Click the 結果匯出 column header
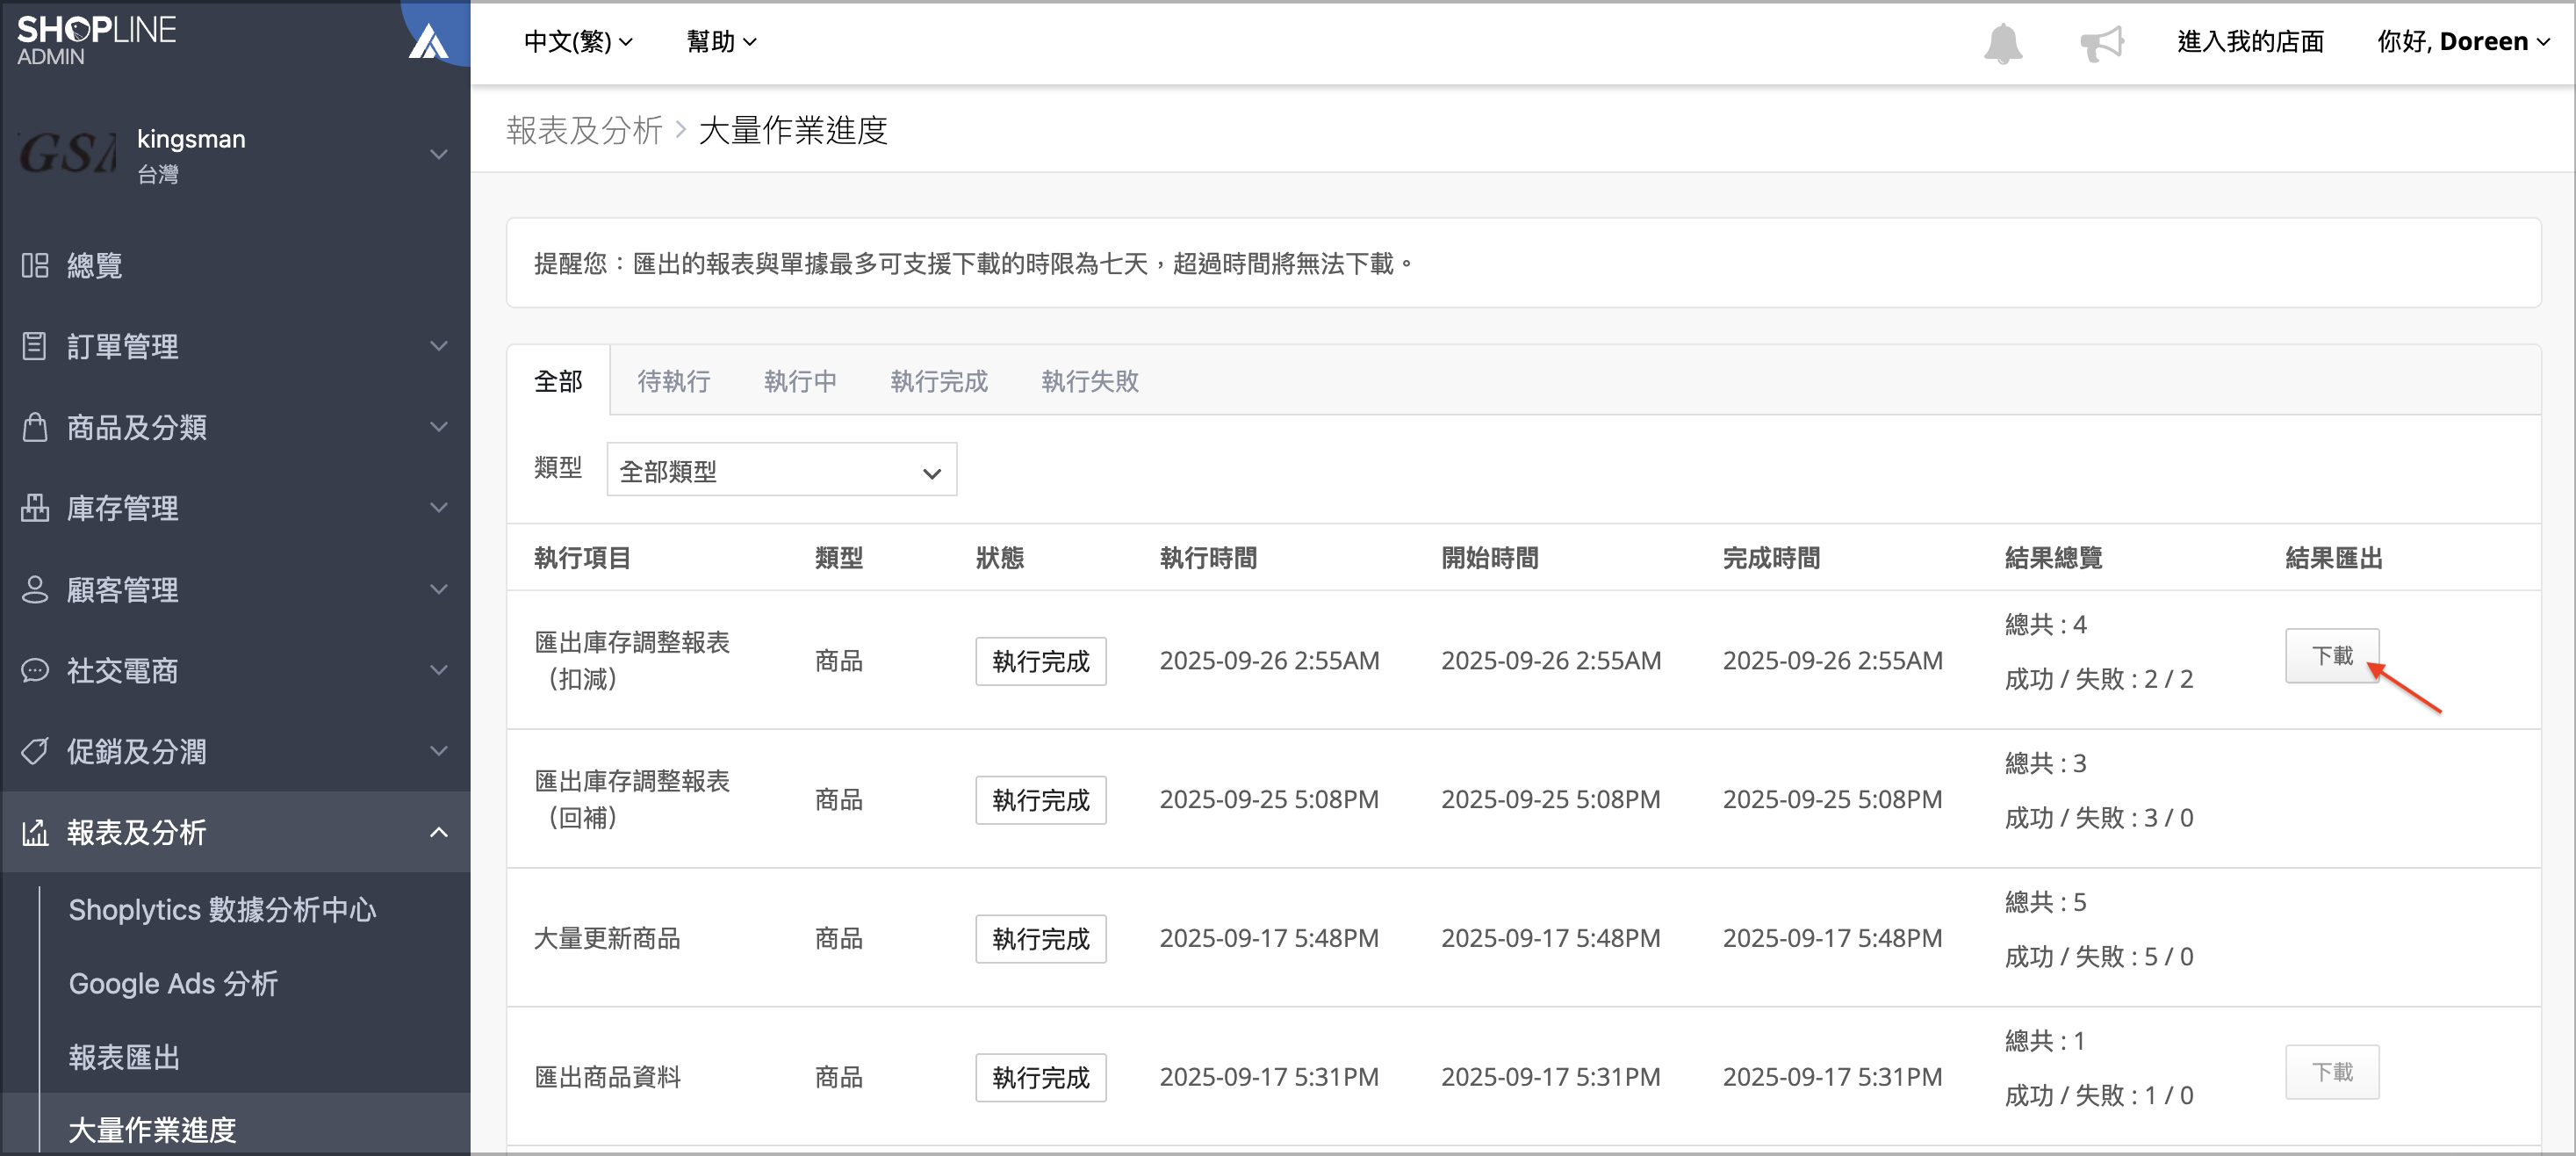This screenshot has width=2576, height=1156. click(2334, 559)
